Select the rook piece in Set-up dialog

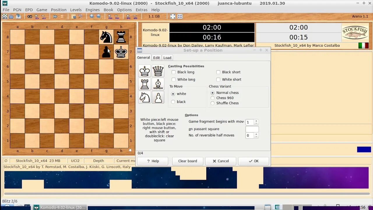(145, 84)
